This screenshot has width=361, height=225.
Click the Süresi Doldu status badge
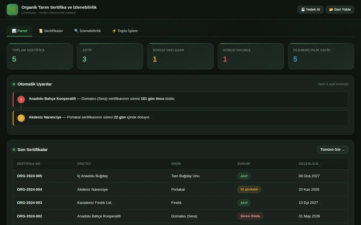click(x=250, y=216)
